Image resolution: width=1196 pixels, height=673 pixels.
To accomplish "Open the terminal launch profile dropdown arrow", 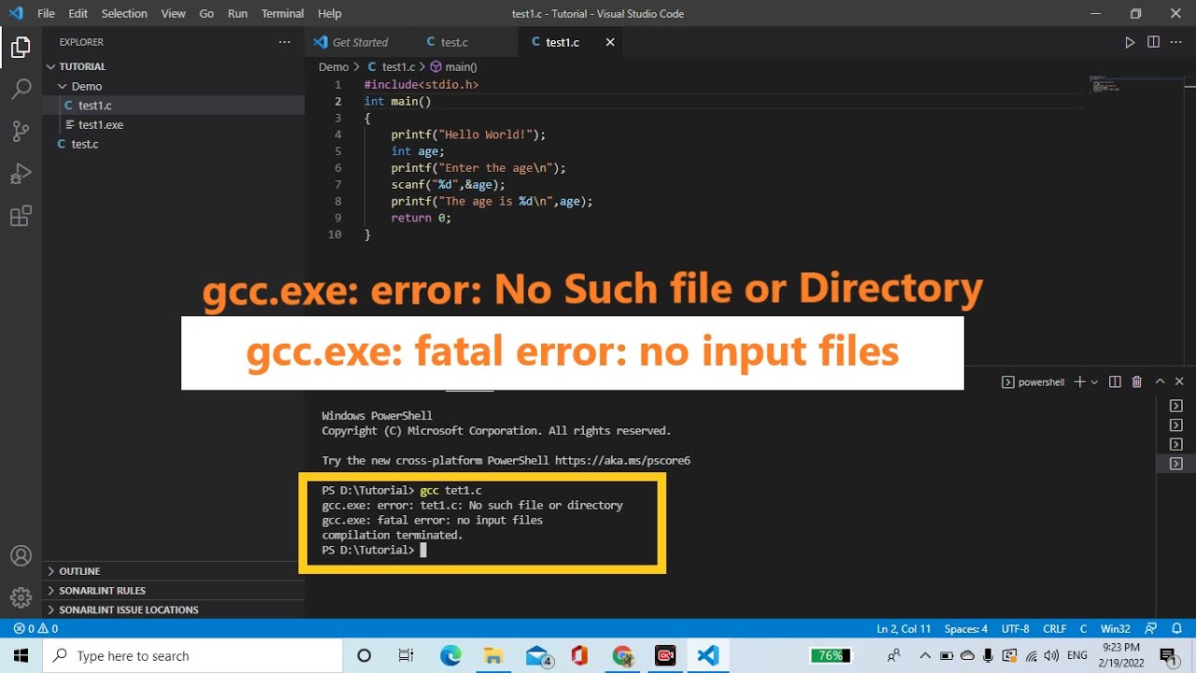I will click(x=1095, y=381).
